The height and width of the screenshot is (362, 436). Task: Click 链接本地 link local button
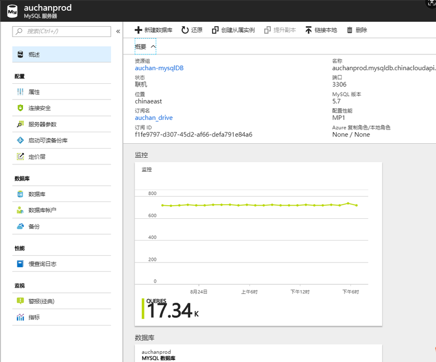[321, 30]
